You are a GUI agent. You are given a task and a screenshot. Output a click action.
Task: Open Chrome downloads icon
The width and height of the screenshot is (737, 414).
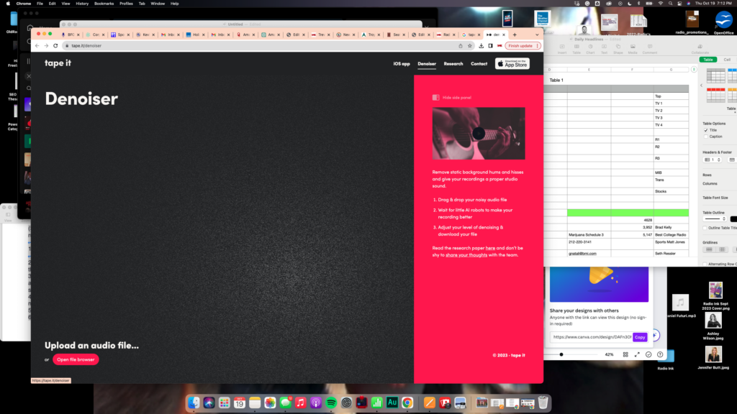481,45
